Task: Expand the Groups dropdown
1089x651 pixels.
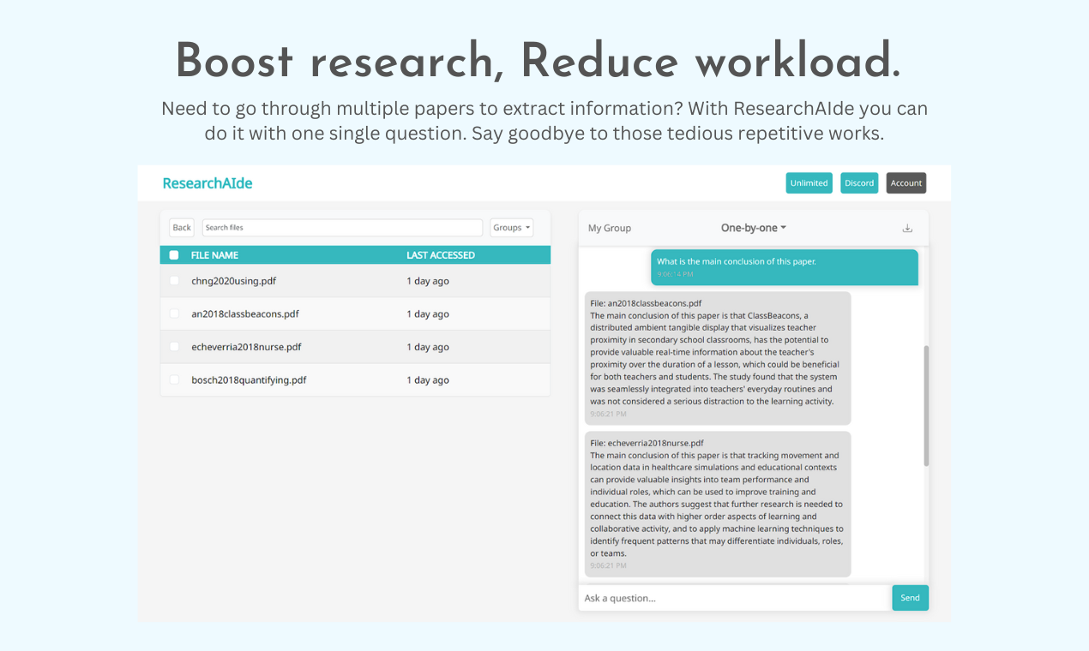Action: [511, 228]
